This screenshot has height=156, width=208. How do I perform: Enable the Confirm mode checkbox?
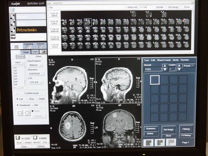click(17, 93)
